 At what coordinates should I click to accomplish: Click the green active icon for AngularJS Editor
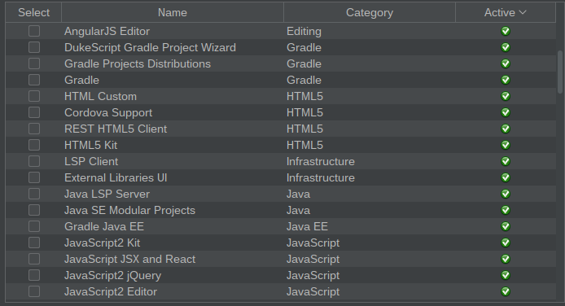coord(506,31)
